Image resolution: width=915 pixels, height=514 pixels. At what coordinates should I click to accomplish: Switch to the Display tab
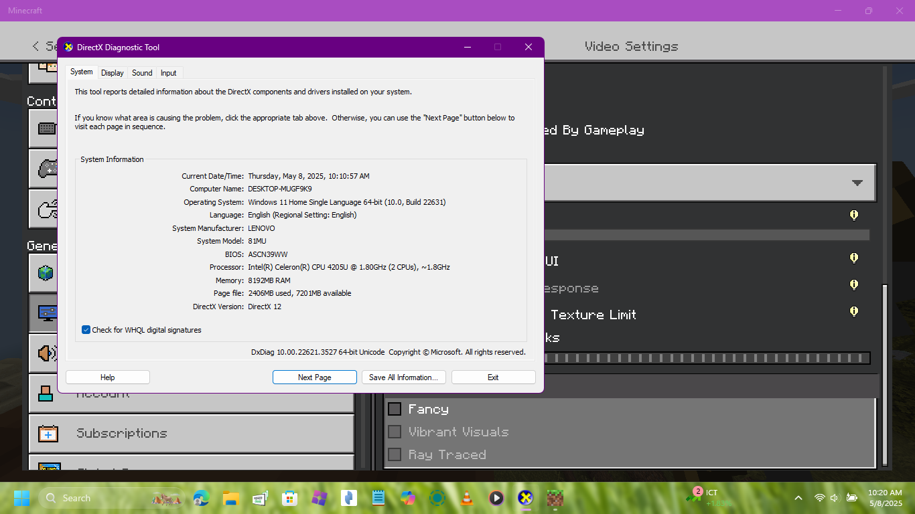click(x=113, y=73)
